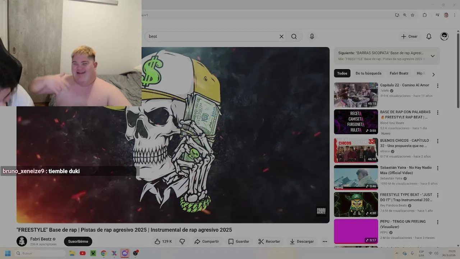Click Rey Pandora Beats channel name
The width and height of the screenshot is (460, 259).
(394, 205)
